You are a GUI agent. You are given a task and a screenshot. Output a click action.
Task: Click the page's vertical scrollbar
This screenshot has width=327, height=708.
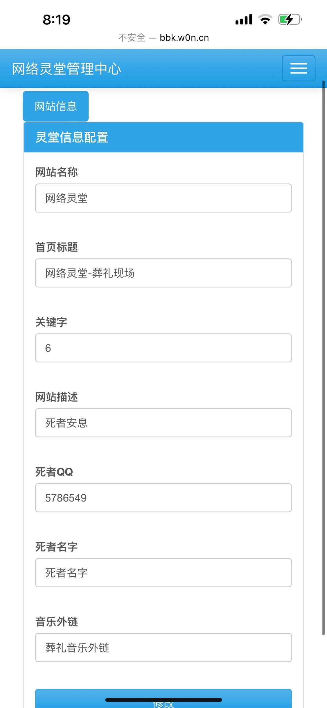point(323,357)
